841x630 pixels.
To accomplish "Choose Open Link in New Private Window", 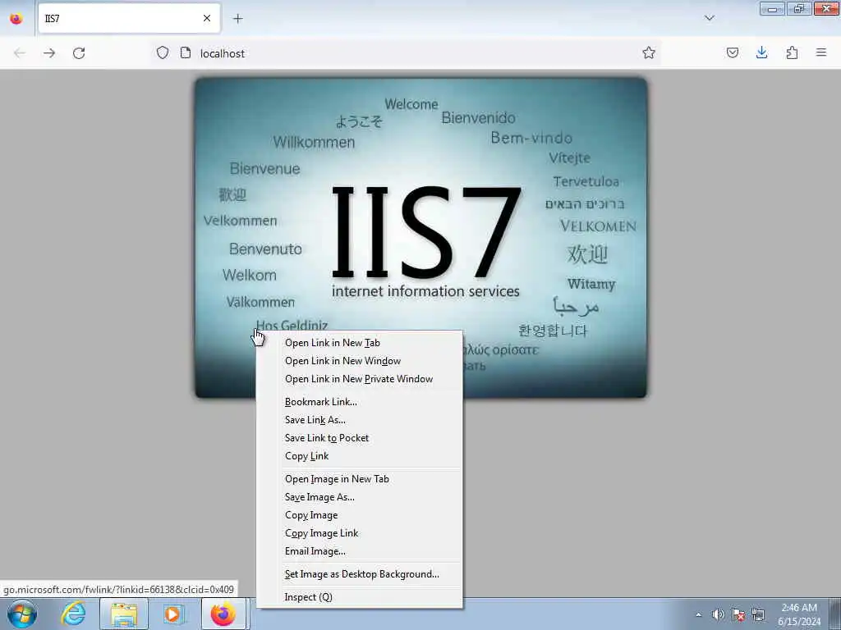I will point(360,379).
